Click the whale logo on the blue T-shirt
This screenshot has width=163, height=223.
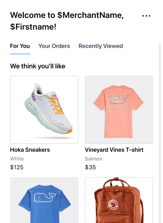pos(45,197)
